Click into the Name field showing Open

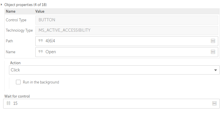click(x=127, y=52)
